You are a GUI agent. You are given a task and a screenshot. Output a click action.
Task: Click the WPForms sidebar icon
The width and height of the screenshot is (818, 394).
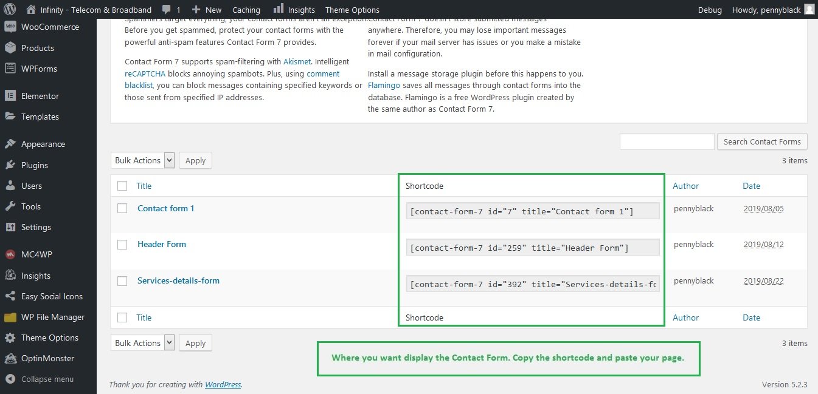click(x=10, y=69)
